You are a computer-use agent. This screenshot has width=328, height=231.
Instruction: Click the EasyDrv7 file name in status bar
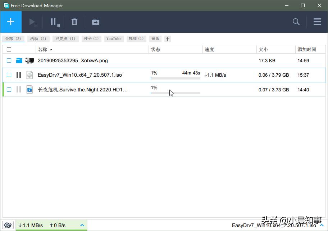click(274, 225)
